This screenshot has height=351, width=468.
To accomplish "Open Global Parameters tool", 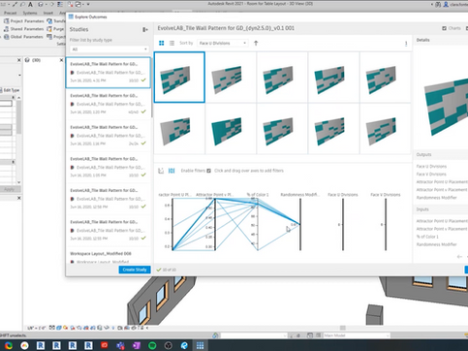I will pyautogui.click(x=23, y=37).
